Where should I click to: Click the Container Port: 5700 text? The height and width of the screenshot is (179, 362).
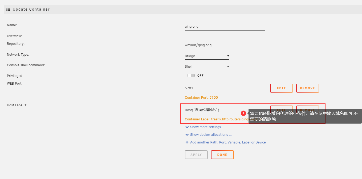(201, 98)
